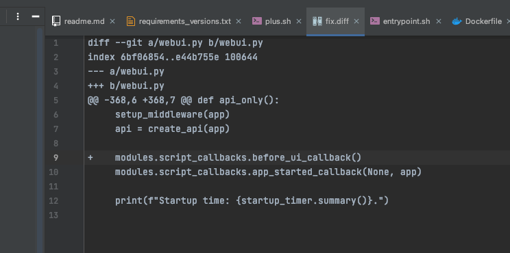Open the Dockerfile tab
This screenshot has width=510, height=253.
483,21
